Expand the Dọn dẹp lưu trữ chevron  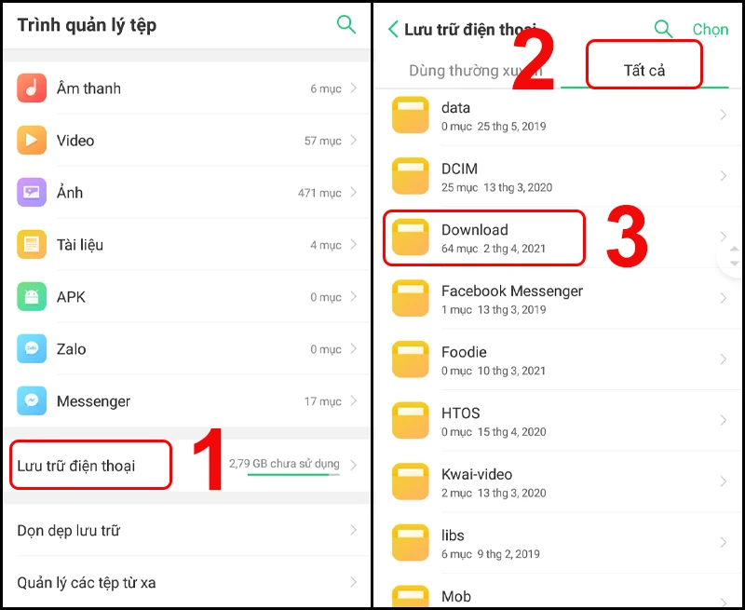pos(354,531)
